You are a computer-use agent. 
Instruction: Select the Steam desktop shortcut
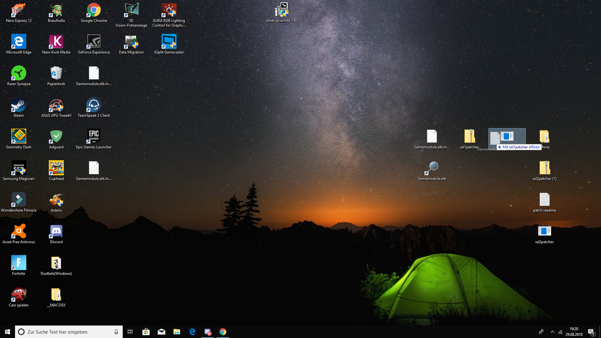19,108
